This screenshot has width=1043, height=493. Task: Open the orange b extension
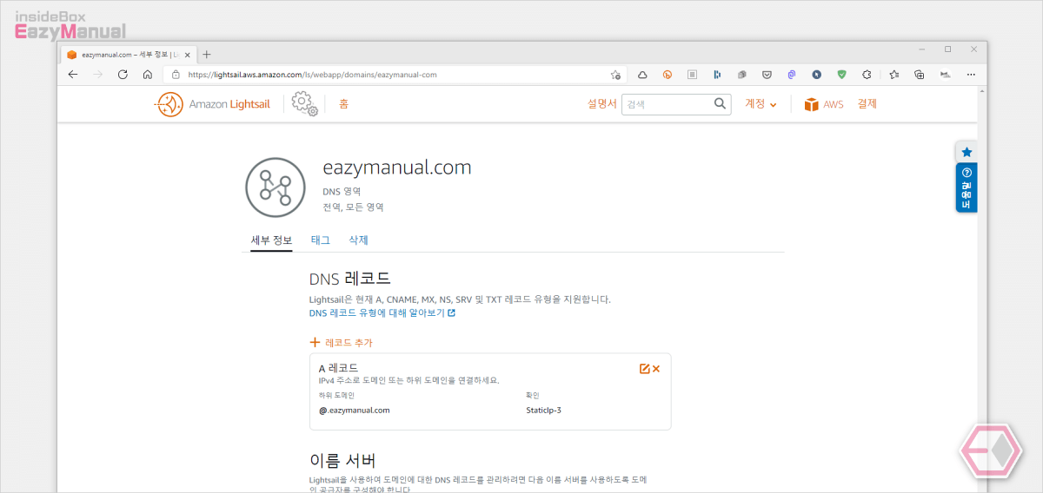tap(668, 75)
